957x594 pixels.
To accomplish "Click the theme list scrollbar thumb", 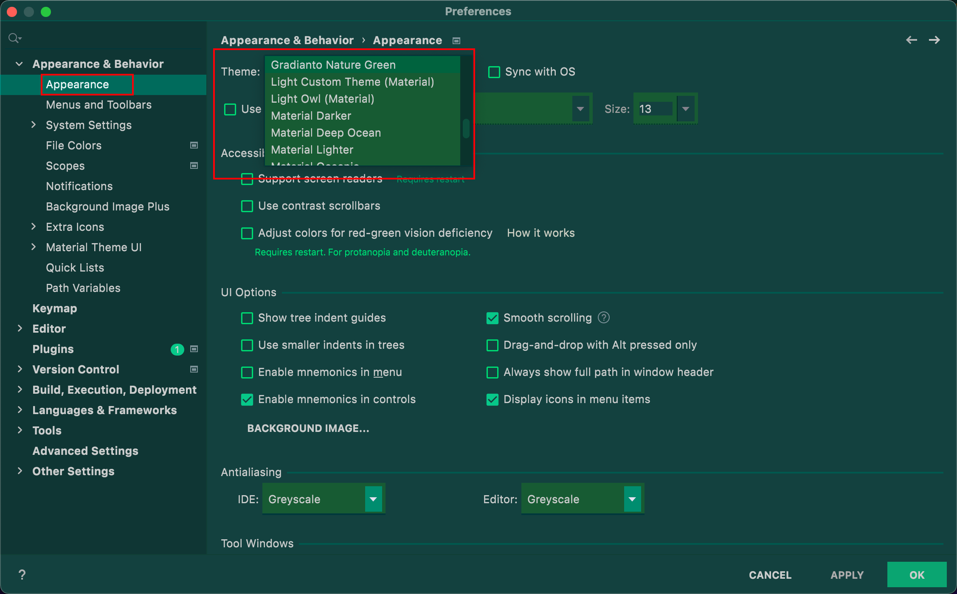I will point(466,128).
